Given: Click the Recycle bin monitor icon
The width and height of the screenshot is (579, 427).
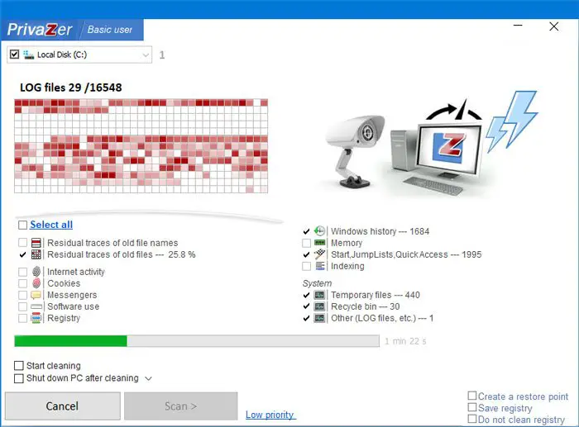Looking at the screenshot, I should point(319,306).
